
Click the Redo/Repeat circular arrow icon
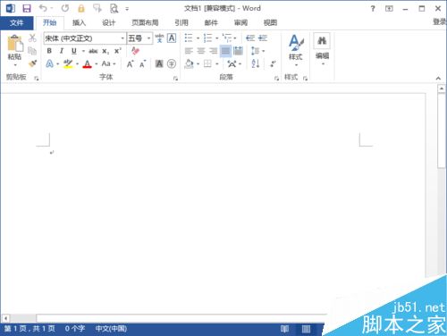tap(65, 8)
